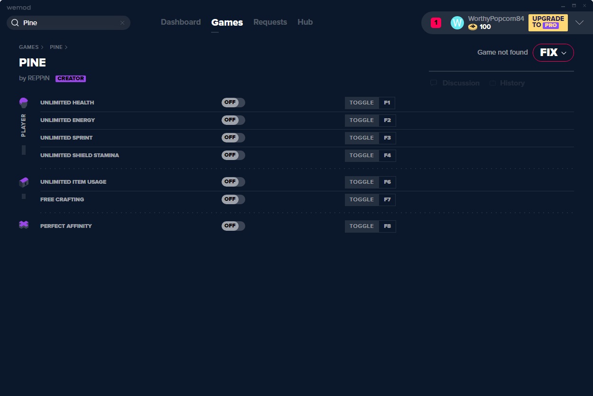This screenshot has width=593, height=396.
Task: Click the UNLIMITED HEALTH label
Action: 67,103
